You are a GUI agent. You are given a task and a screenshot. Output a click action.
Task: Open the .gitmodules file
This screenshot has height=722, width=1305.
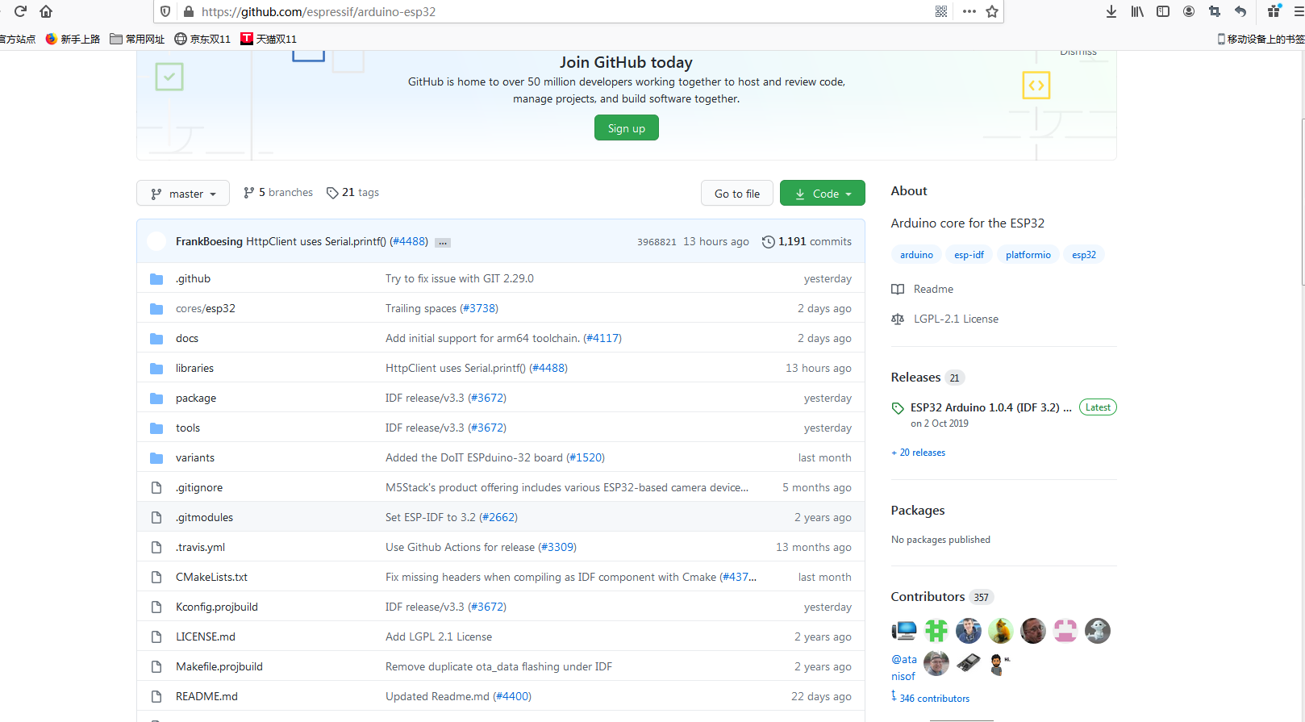[204, 518]
